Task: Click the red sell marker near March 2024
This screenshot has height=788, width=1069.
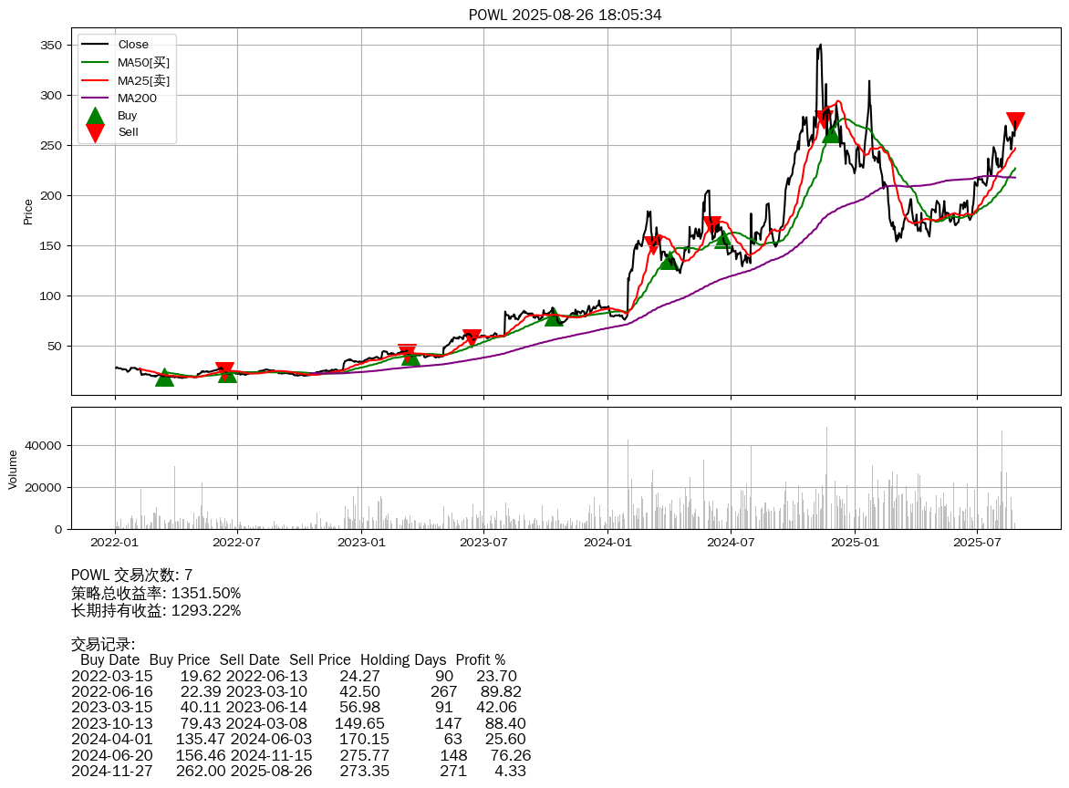Action: tap(652, 244)
